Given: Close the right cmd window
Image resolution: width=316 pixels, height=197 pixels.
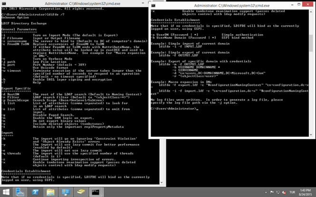Looking at the screenshot, I should 308,4.
